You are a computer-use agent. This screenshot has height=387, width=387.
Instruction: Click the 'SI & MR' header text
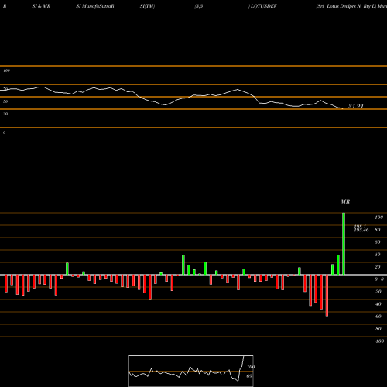pyautogui.click(x=41, y=6)
